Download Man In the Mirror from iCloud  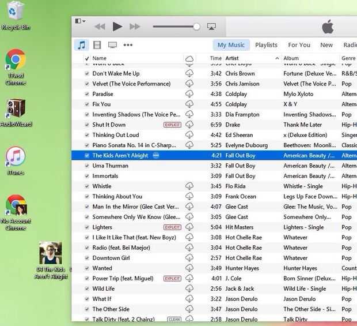189,207
